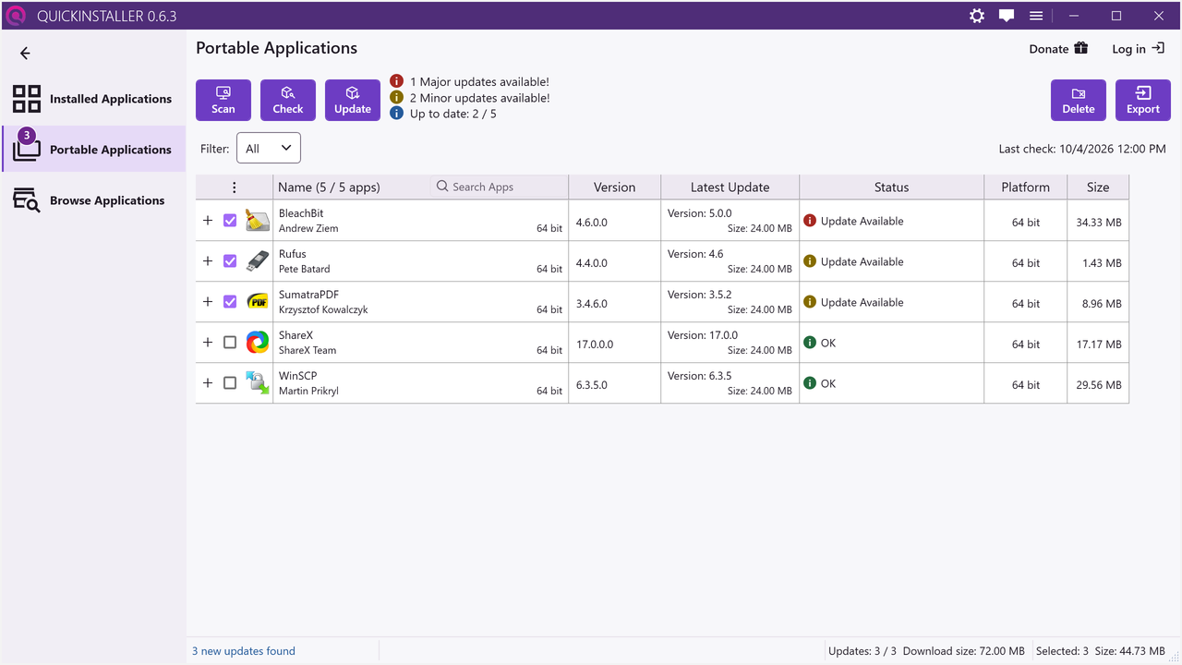The height and width of the screenshot is (665, 1182).
Task: Open Installed Applications section
Action: pyautogui.click(x=93, y=99)
